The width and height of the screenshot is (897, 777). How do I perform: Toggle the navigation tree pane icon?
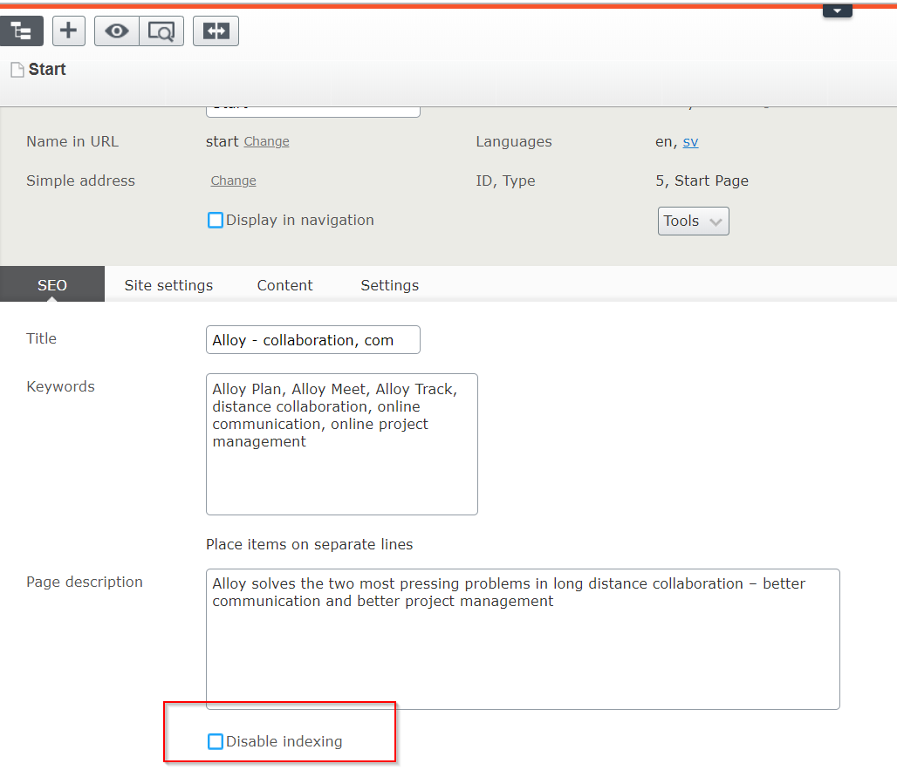coord(21,31)
